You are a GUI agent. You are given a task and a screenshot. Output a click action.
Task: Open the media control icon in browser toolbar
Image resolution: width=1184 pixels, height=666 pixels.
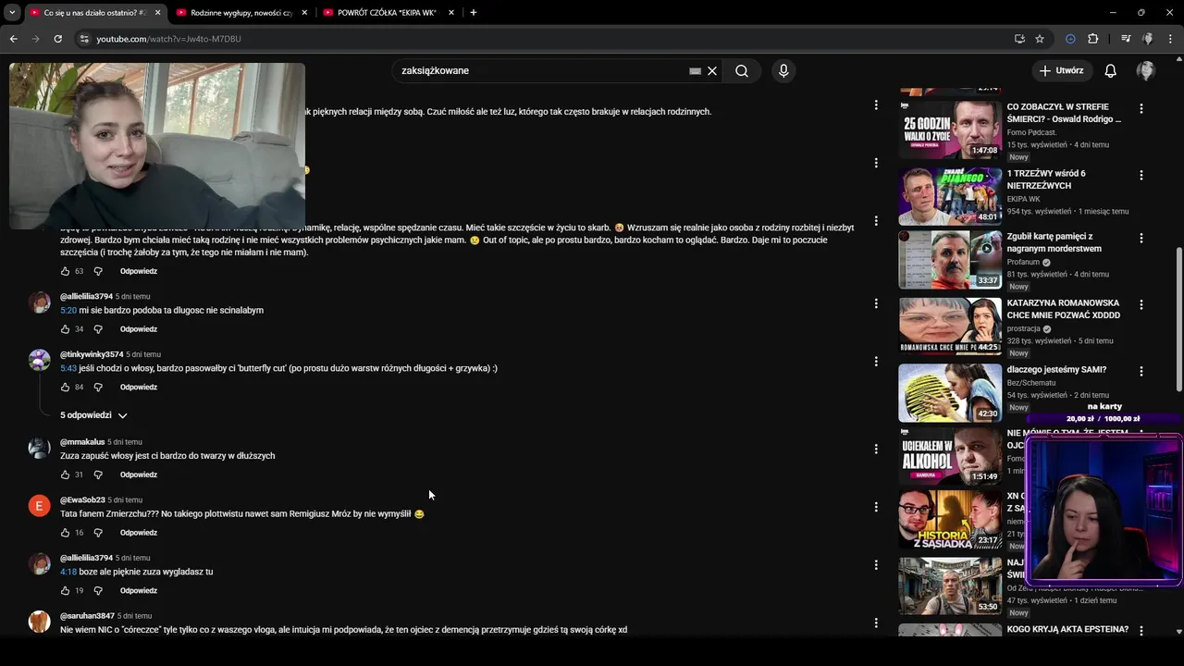pos(1126,39)
